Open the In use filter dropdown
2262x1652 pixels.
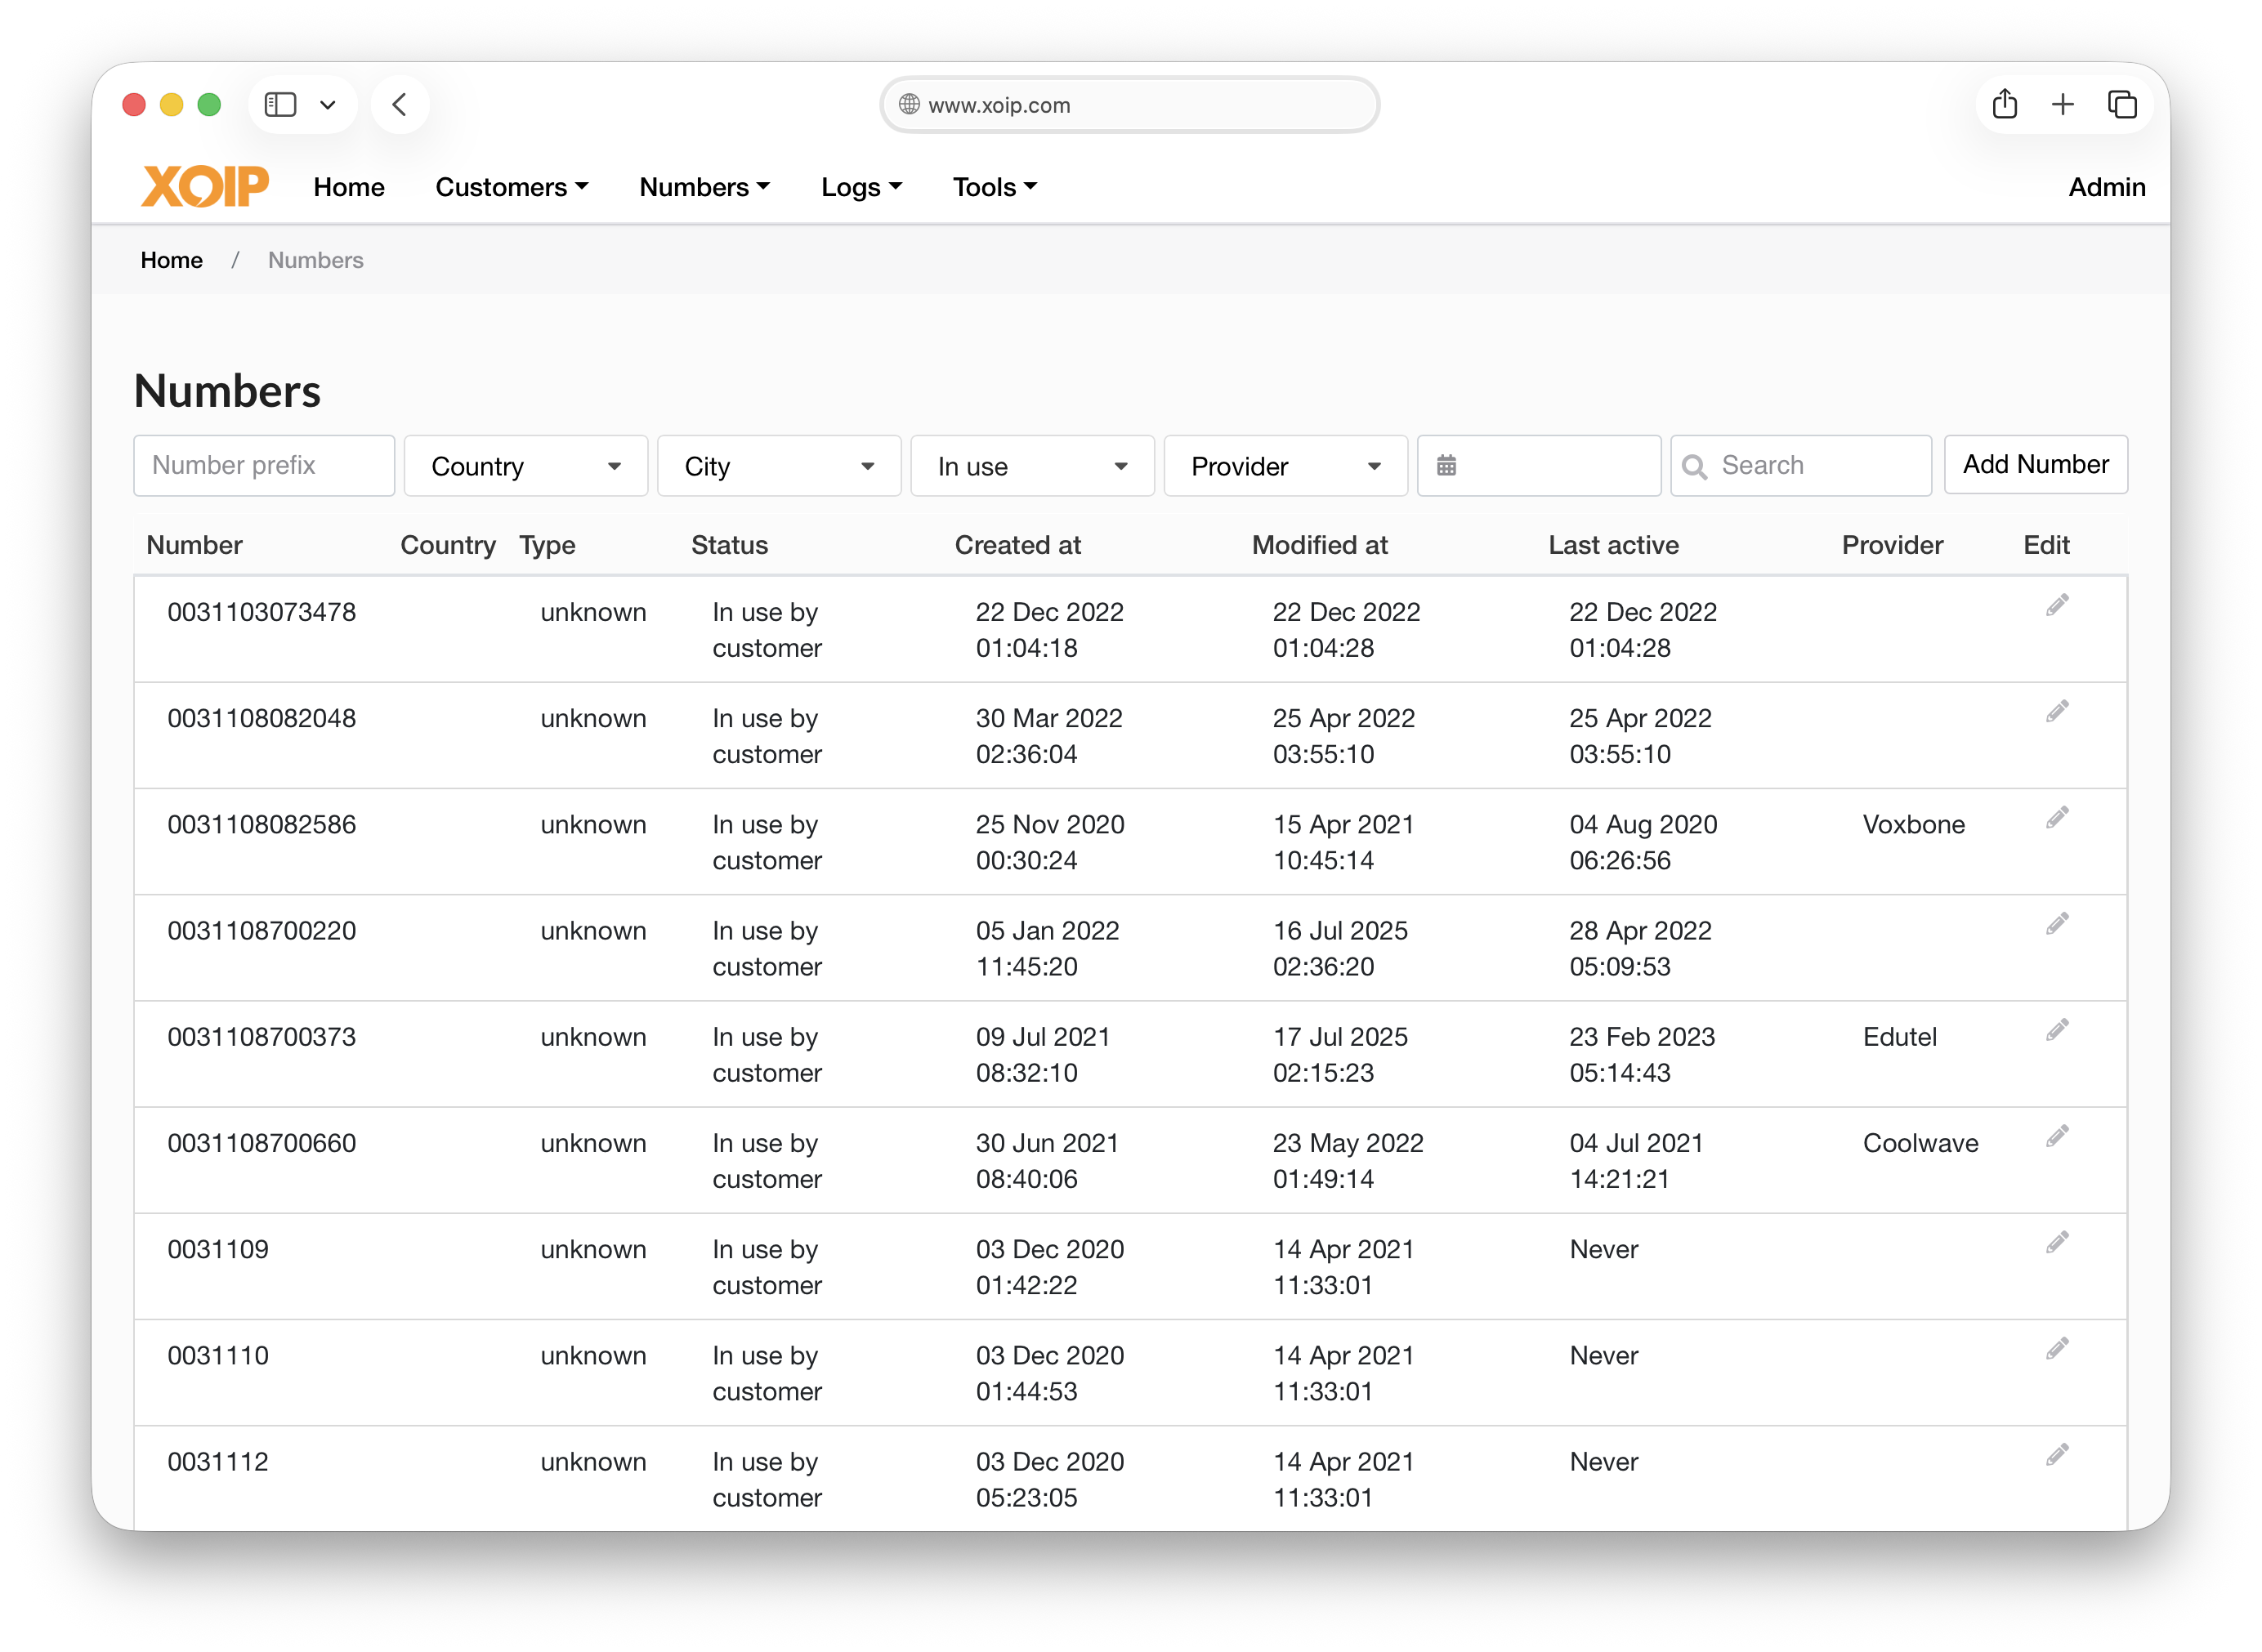click(1032, 466)
